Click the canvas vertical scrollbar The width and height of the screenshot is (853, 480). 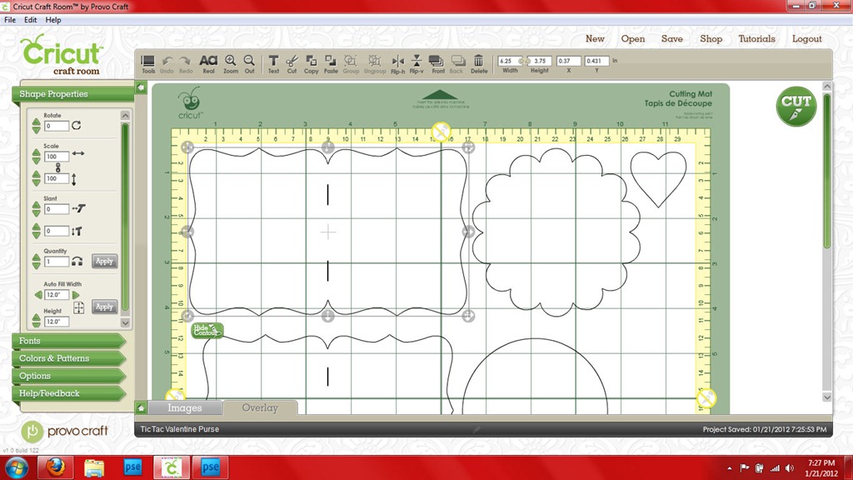(x=827, y=171)
